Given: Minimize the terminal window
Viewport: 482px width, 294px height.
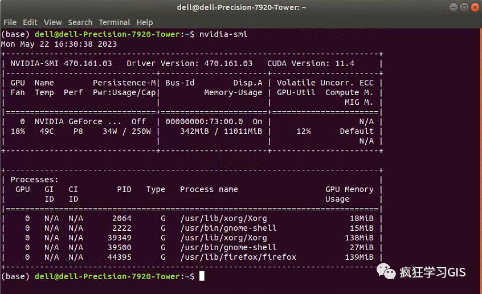Looking at the screenshot, I should [x=454, y=7].
